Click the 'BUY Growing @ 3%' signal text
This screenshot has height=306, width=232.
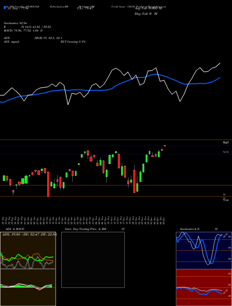tap(73, 42)
